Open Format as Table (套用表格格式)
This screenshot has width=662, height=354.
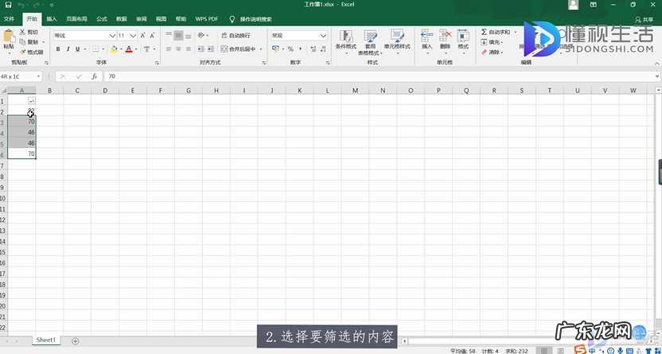tap(370, 42)
